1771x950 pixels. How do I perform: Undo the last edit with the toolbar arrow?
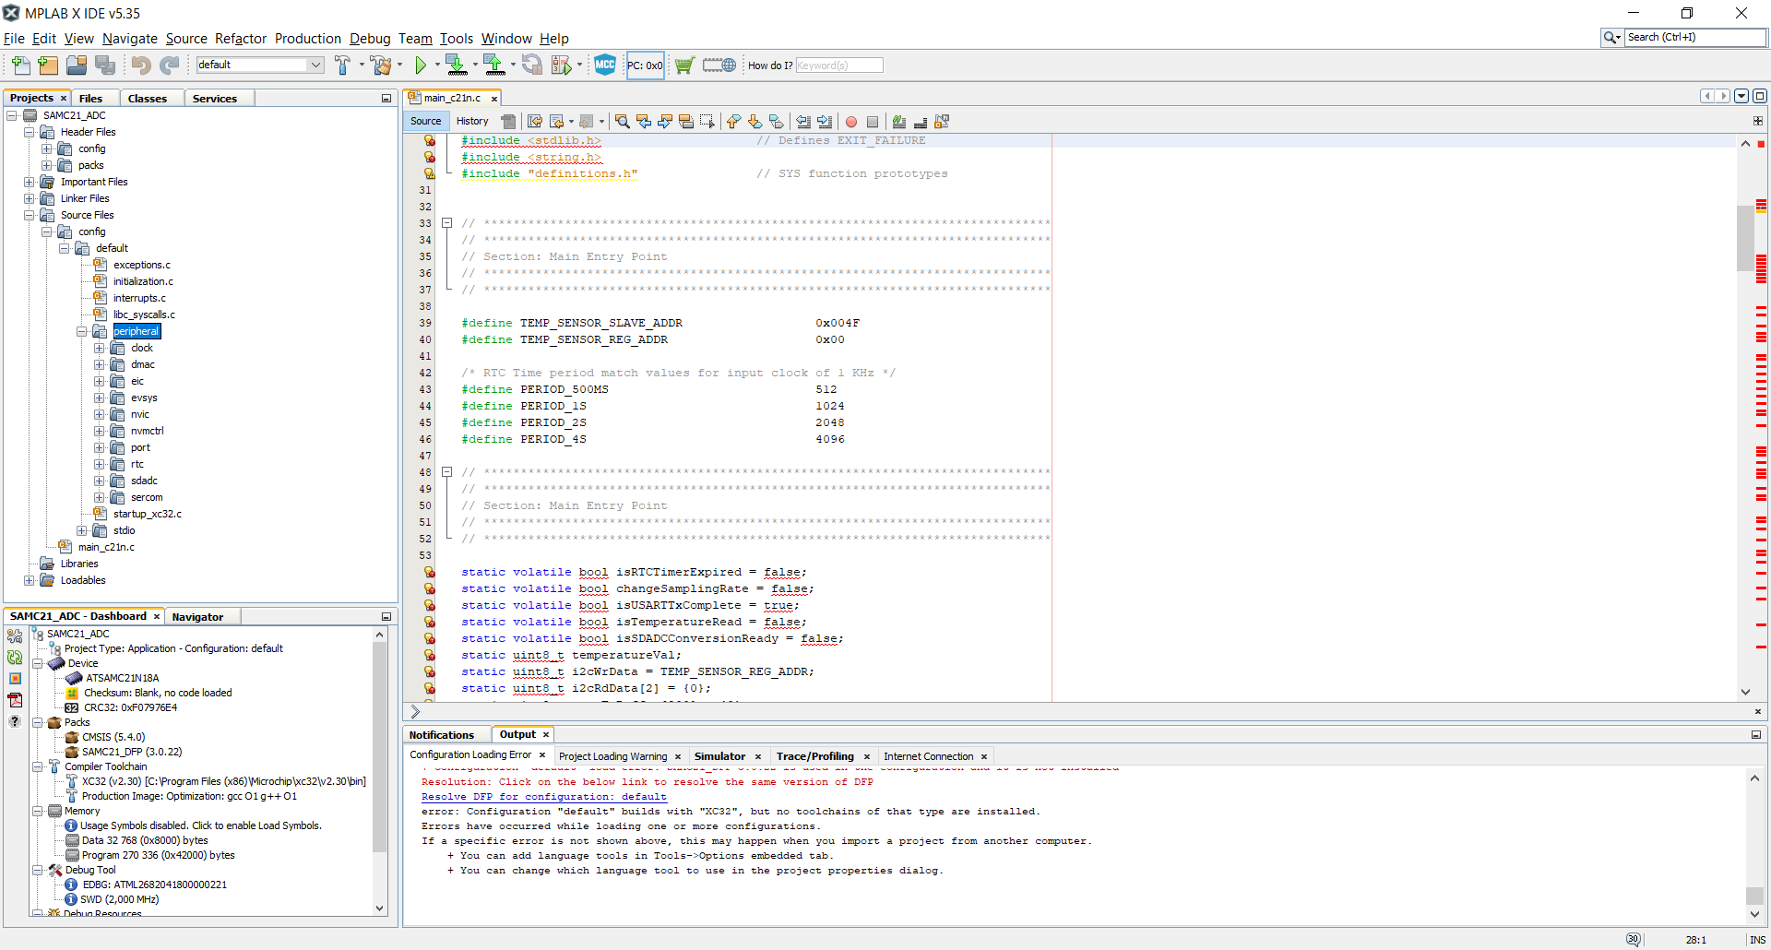pos(141,65)
